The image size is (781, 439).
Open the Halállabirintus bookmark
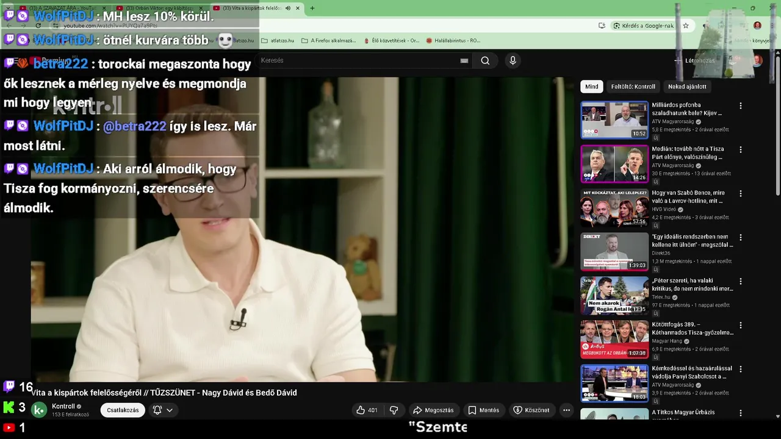coord(453,41)
